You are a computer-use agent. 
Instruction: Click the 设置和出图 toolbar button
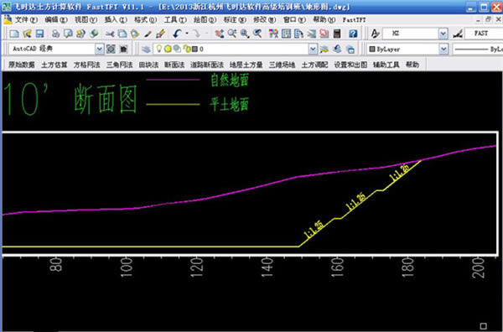[350, 65]
